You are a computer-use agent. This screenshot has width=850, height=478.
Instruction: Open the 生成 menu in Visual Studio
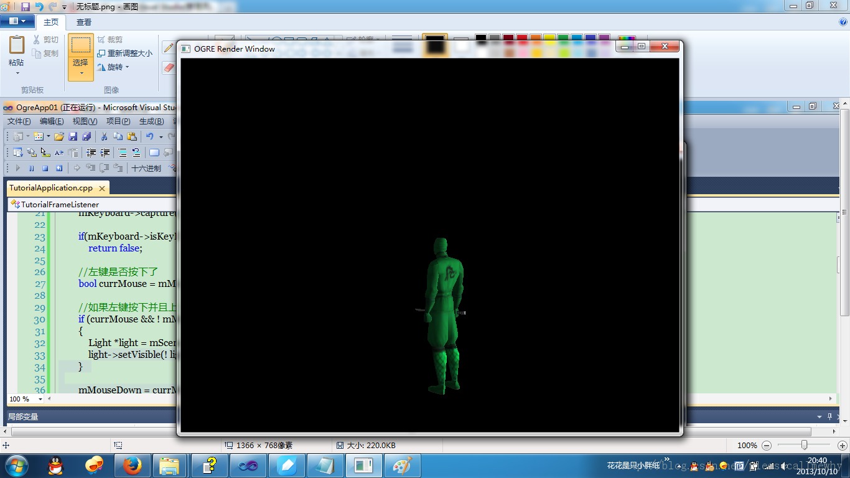[x=151, y=121]
